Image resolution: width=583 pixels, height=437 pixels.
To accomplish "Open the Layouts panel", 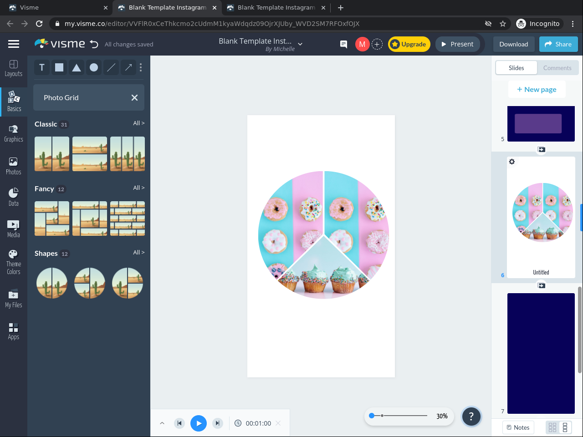I will pyautogui.click(x=14, y=68).
